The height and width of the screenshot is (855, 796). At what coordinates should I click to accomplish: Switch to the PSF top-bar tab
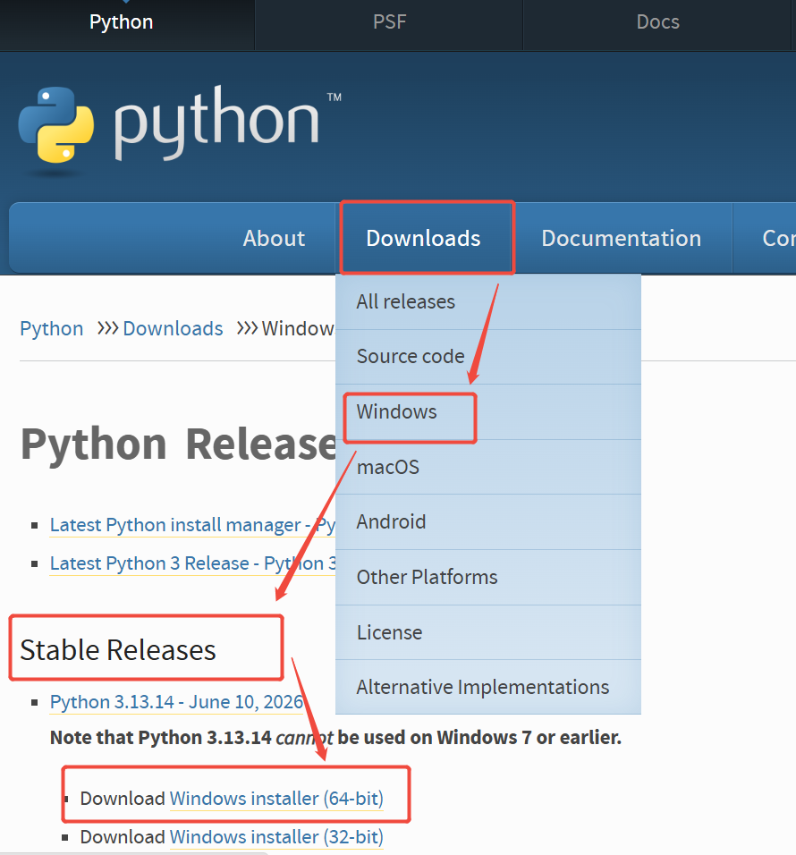pos(389,22)
